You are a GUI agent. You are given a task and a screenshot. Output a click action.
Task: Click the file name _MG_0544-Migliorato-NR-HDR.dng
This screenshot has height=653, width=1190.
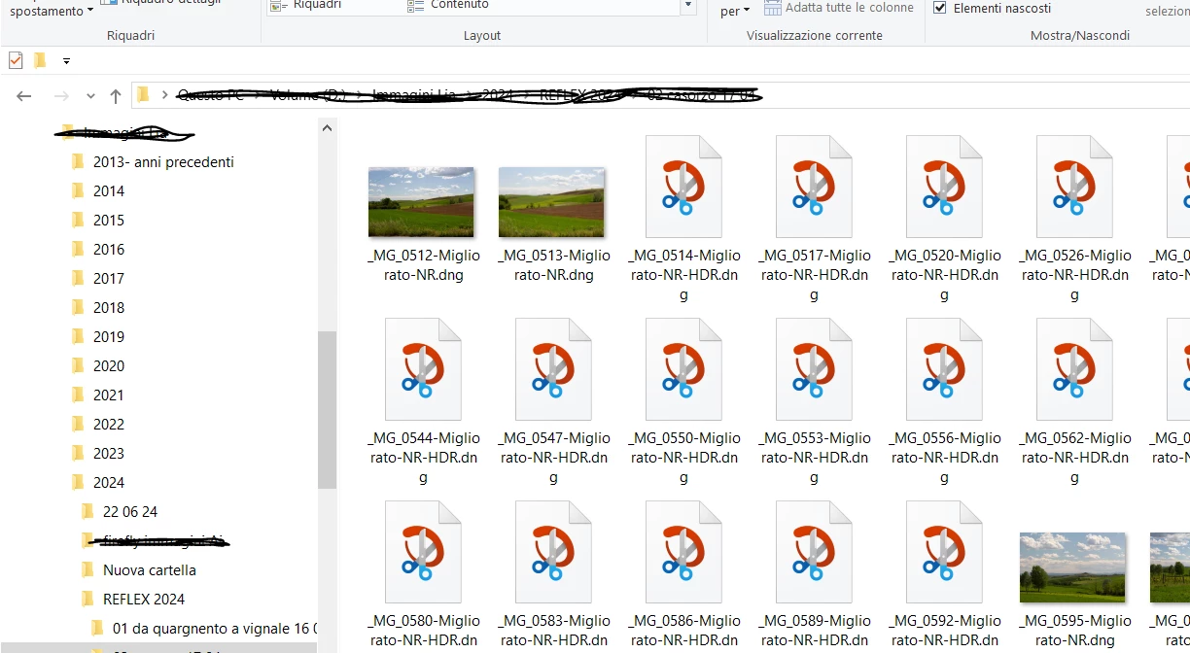tap(424, 458)
